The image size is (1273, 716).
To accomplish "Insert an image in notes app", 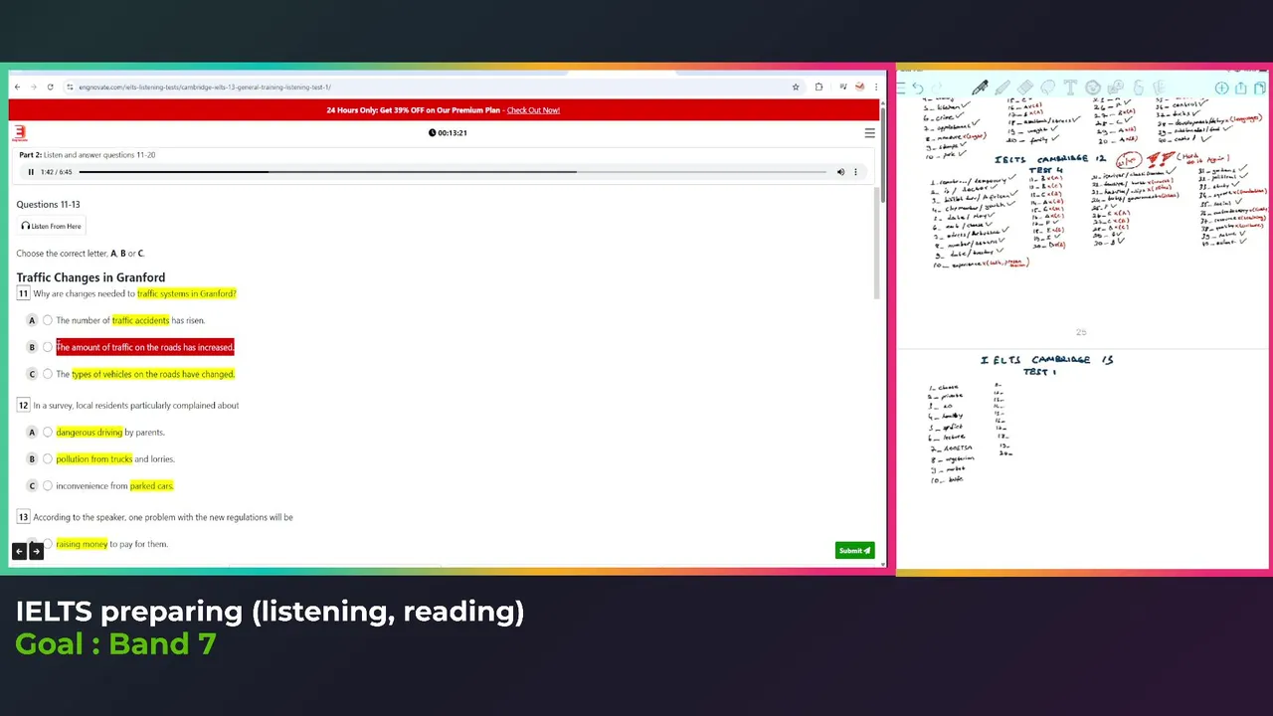I will pos(1116,88).
